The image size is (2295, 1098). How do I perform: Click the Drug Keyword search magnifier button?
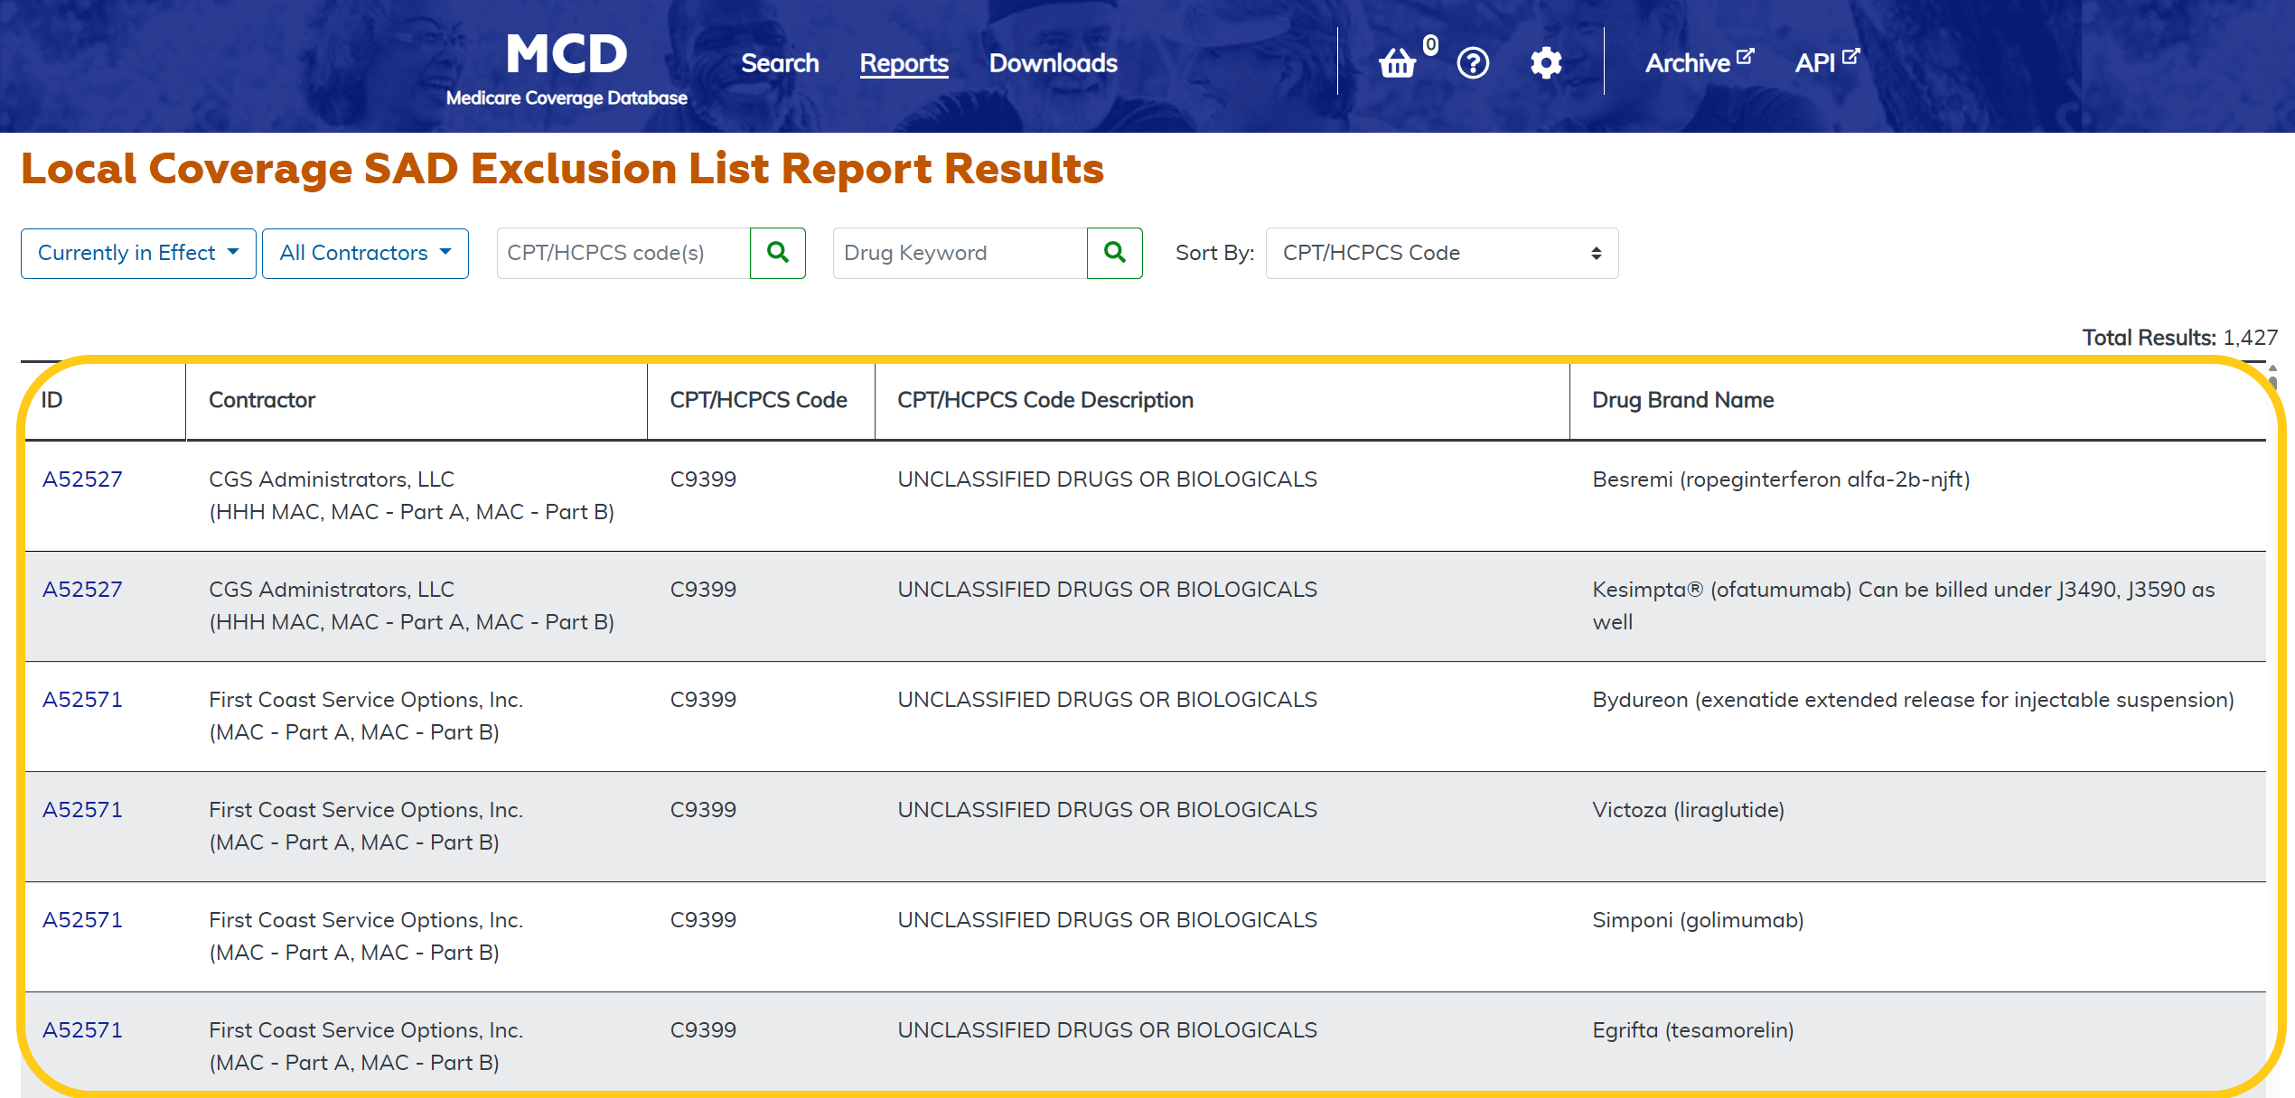(1115, 253)
